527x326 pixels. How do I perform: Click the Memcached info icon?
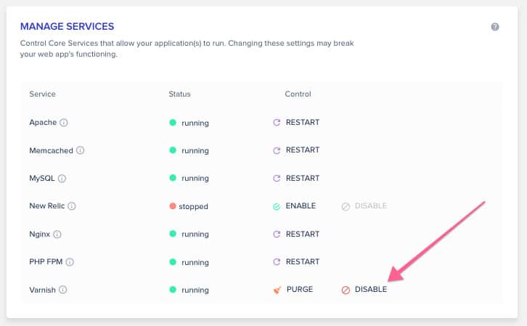pos(81,150)
